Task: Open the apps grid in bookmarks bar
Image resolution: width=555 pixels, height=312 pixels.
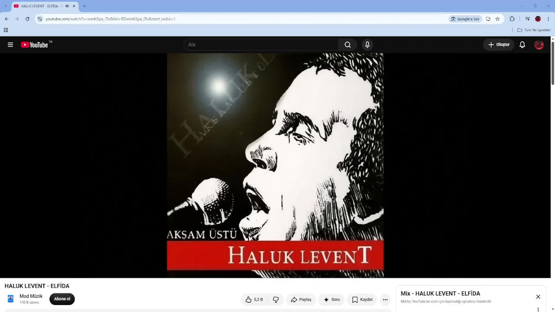Action: pyautogui.click(x=6, y=30)
